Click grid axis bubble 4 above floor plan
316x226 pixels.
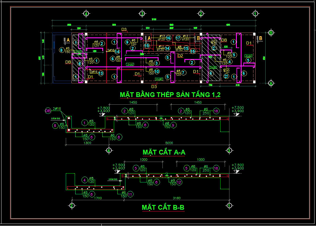[x=86, y=14]
